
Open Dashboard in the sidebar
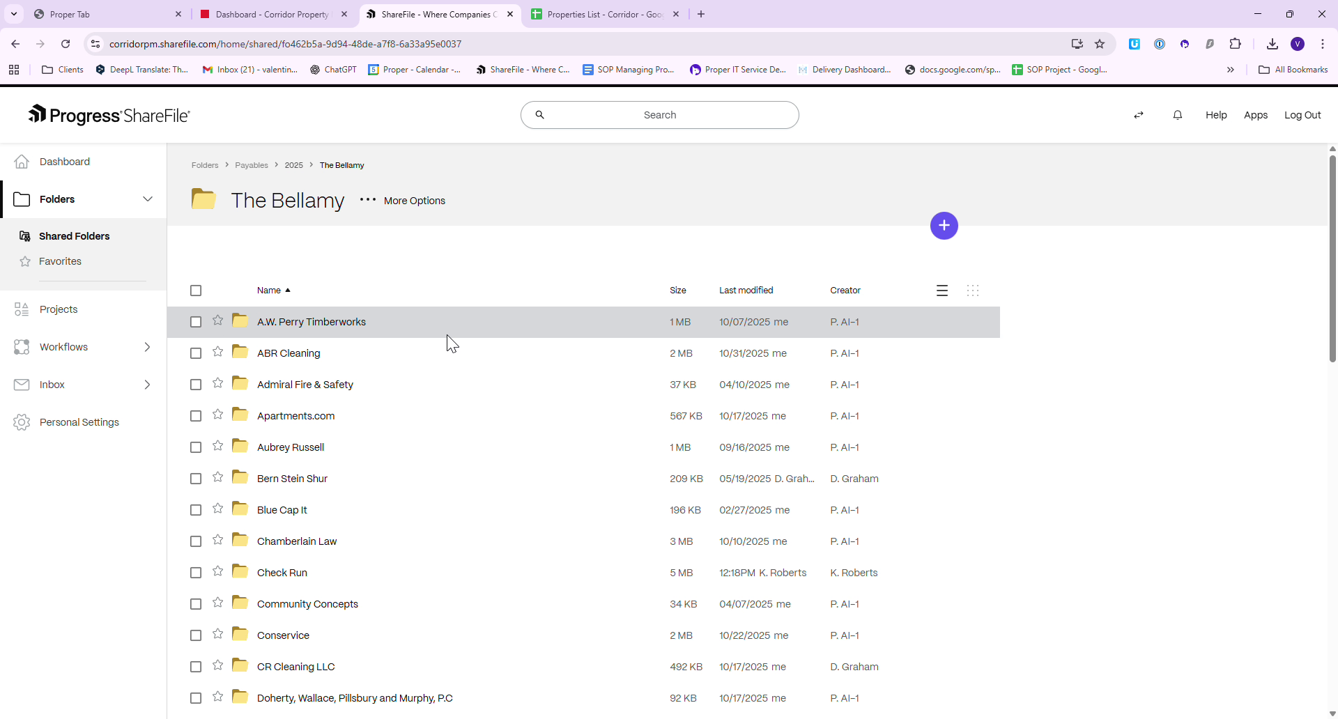click(65, 162)
